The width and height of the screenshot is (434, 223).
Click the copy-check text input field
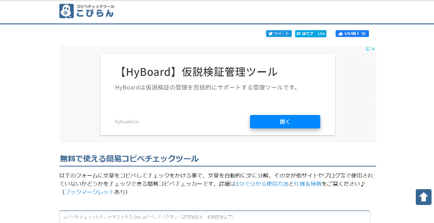214,217
